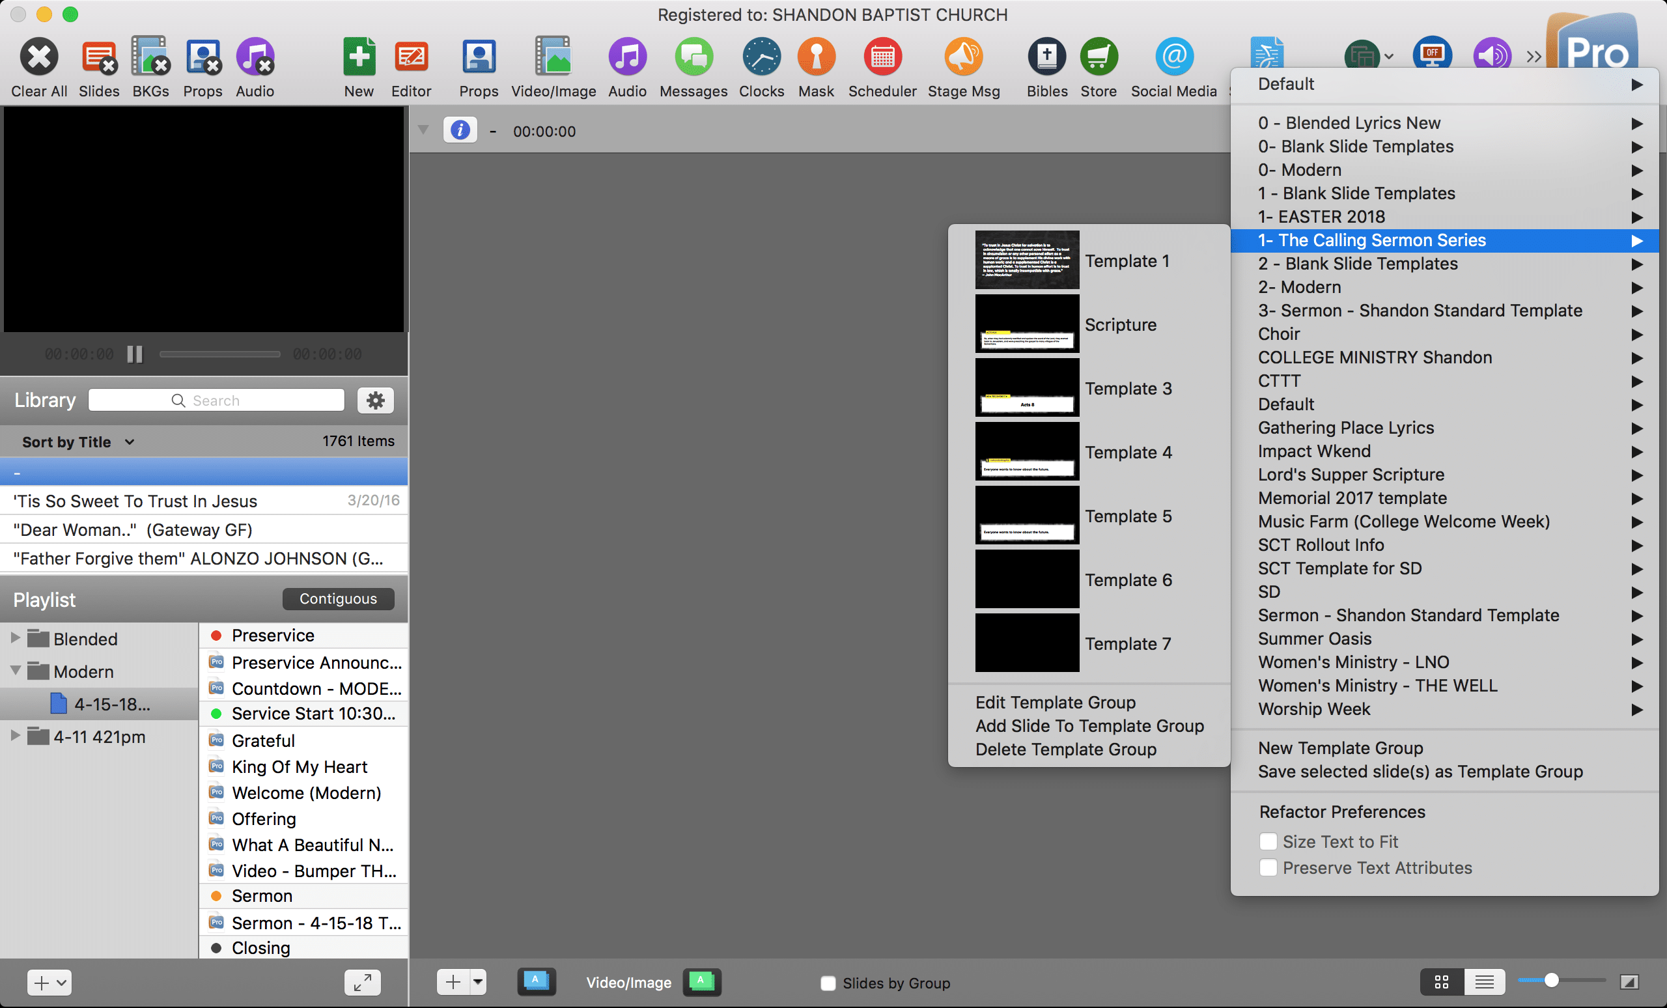Open the green template toolbar dropdown

[1368, 56]
